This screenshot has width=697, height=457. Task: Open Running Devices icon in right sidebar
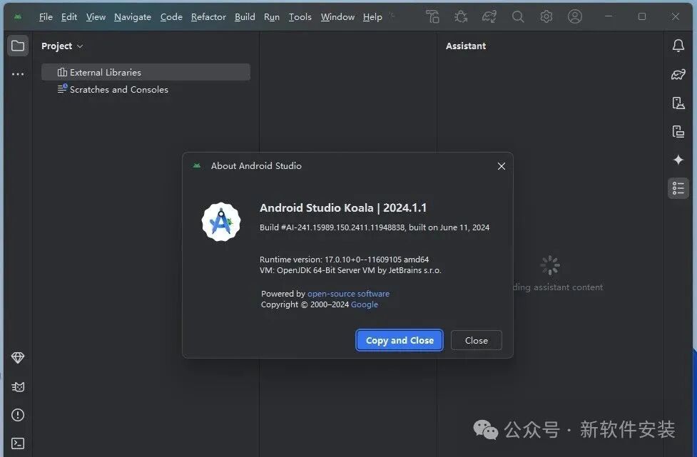point(678,131)
